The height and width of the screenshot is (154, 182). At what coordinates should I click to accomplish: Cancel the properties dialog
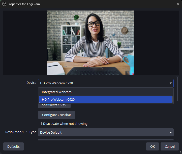170,146
